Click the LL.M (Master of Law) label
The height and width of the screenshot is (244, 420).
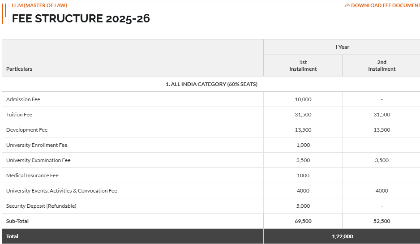point(39,5)
